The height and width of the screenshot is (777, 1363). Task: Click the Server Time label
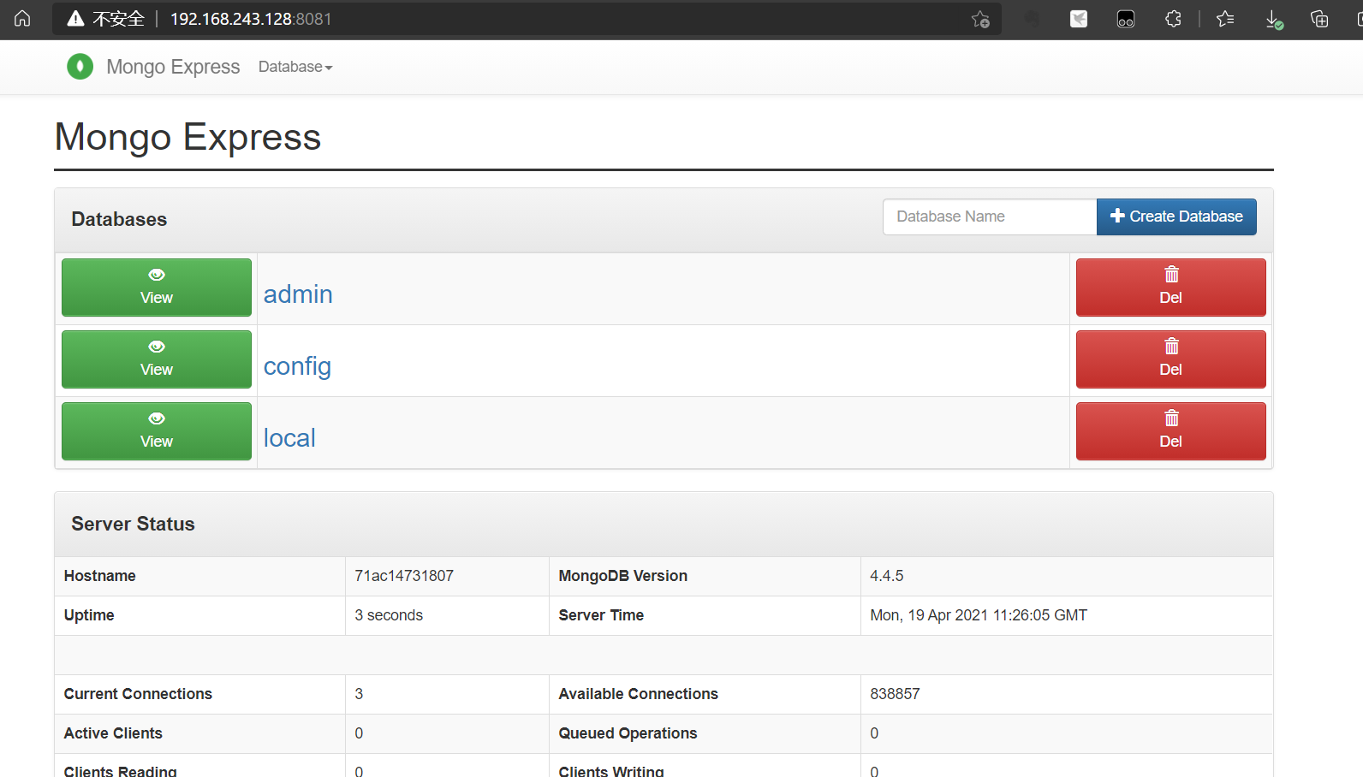tap(601, 615)
